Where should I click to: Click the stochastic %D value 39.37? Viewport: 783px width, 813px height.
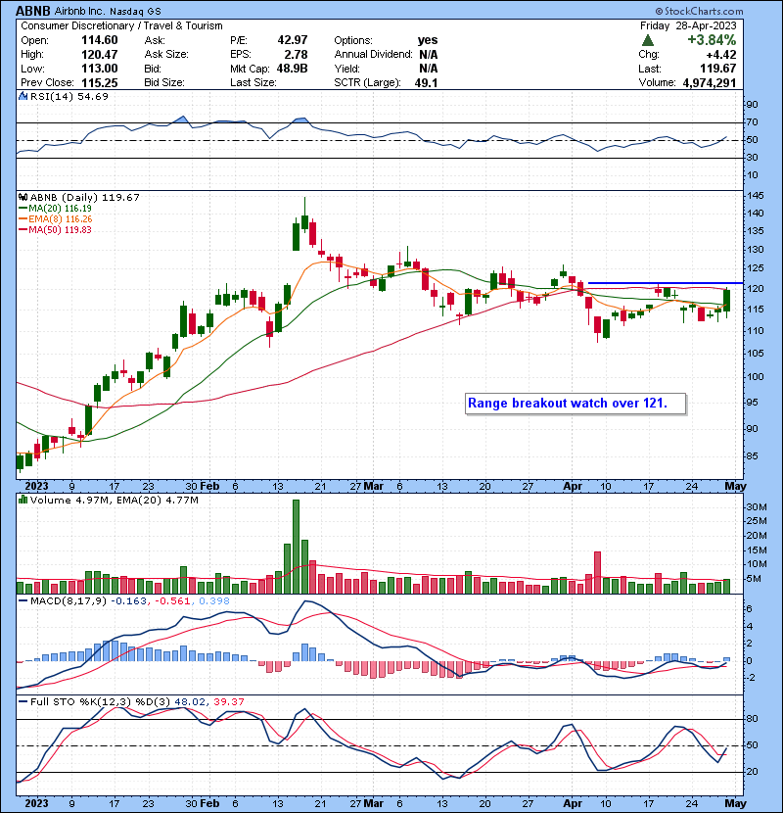click(228, 702)
